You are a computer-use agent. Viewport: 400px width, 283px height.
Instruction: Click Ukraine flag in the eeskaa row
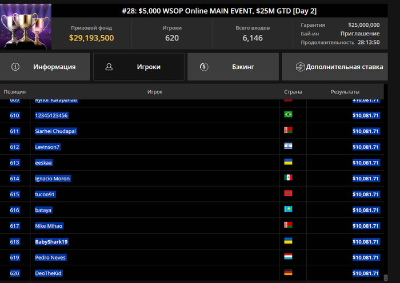pos(288,161)
